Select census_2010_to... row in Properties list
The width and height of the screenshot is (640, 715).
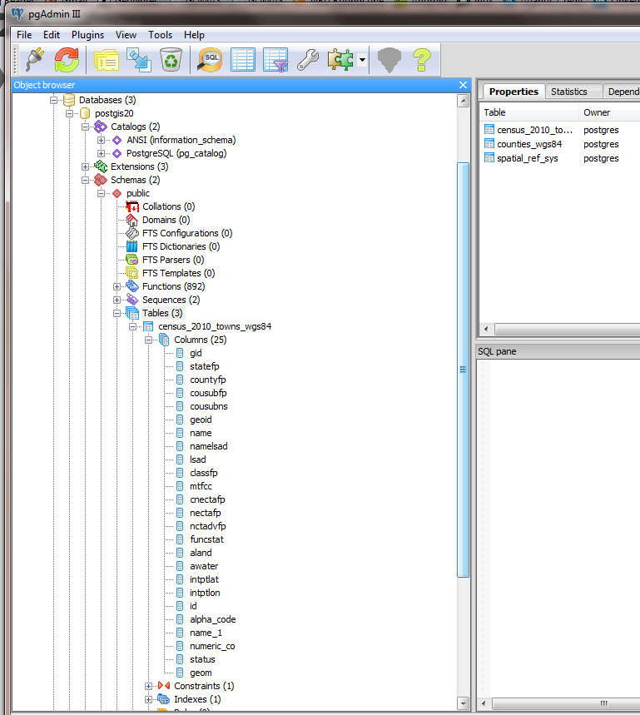point(534,130)
